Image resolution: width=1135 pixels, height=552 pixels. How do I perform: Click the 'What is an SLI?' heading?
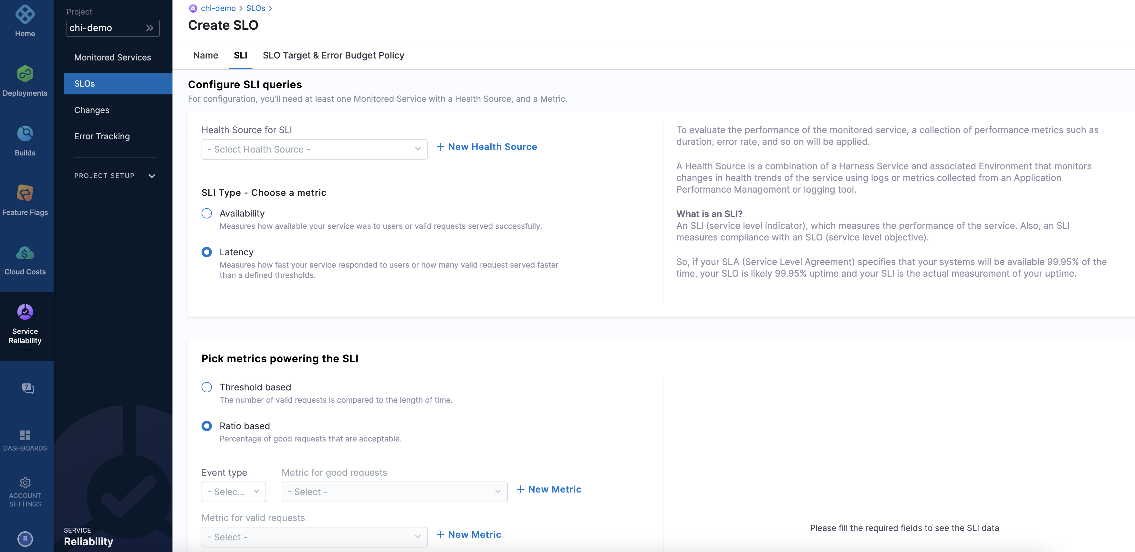click(x=709, y=214)
